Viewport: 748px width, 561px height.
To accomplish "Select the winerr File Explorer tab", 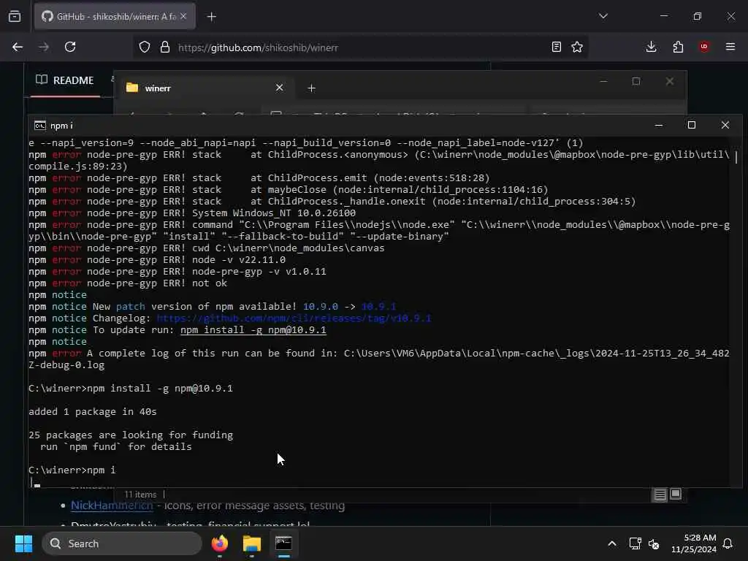I will (x=205, y=88).
